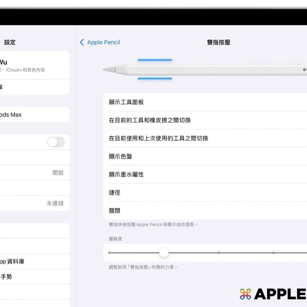The image size is (307, 307).
Task: Open the App 資料庫 sidebar item
Action: (x=33, y=261)
